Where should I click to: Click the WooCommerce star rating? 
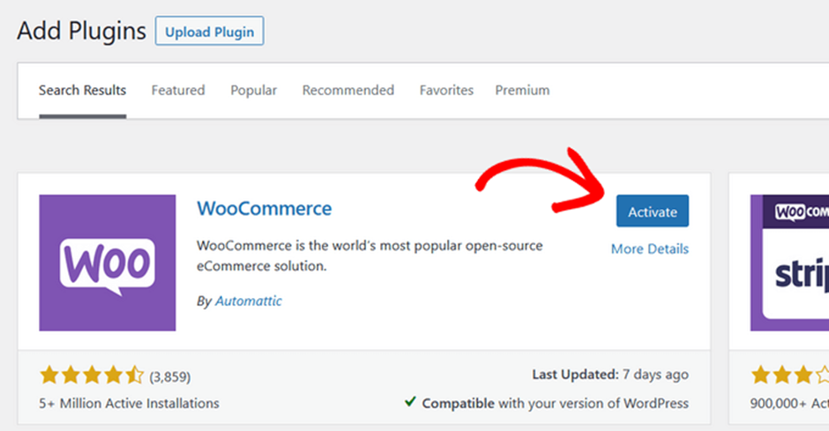click(x=91, y=376)
